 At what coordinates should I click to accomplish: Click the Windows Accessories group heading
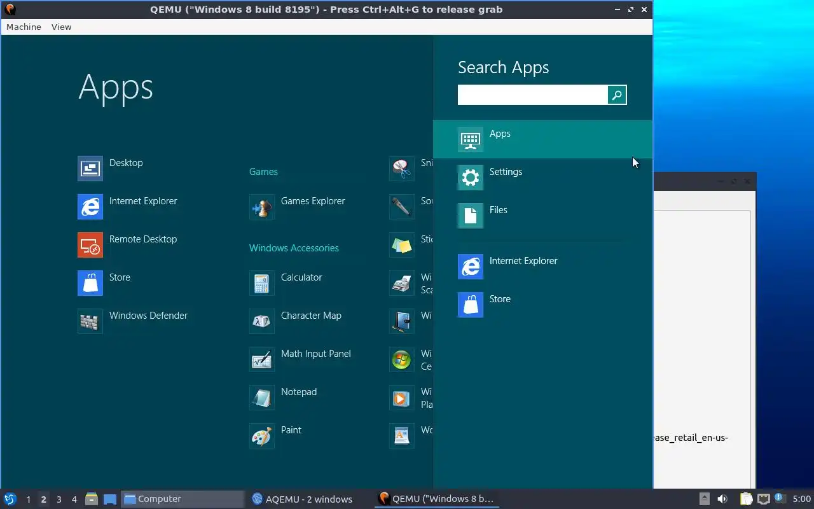[x=294, y=248]
